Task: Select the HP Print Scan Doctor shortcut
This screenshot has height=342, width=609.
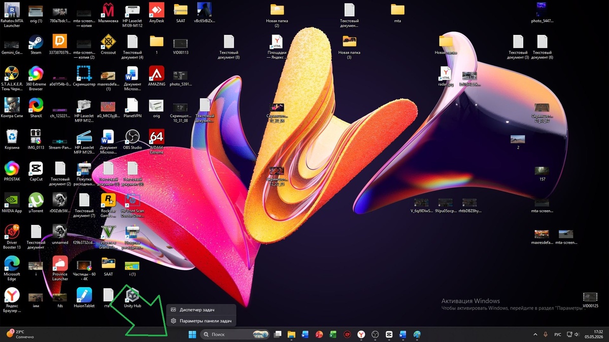Action: pyautogui.click(x=132, y=205)
